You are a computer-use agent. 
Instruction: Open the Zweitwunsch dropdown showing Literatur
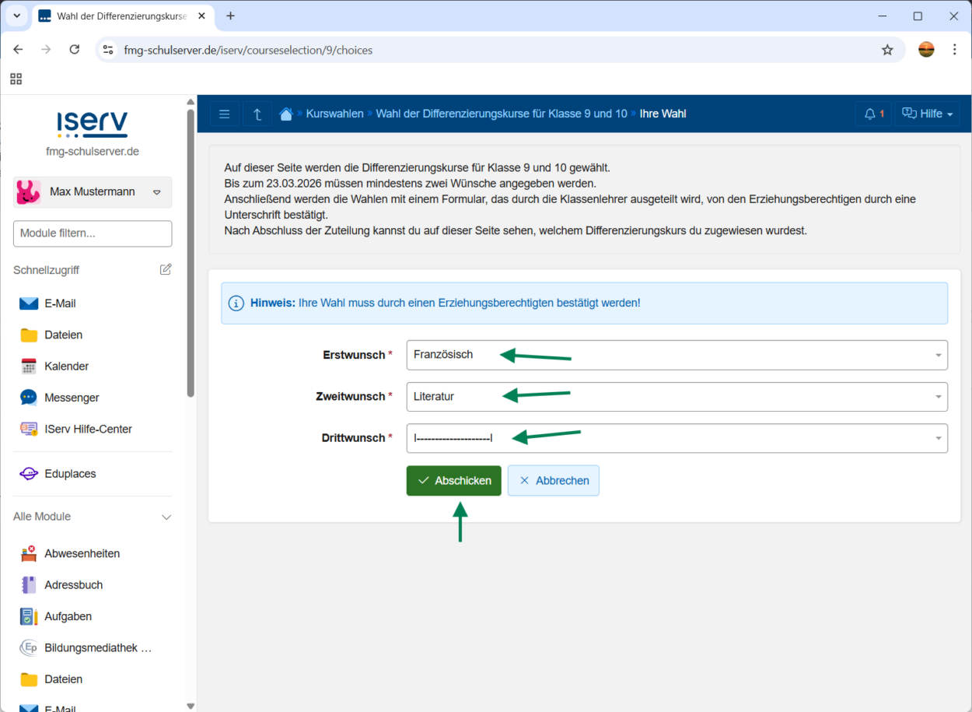coord(677,397)
